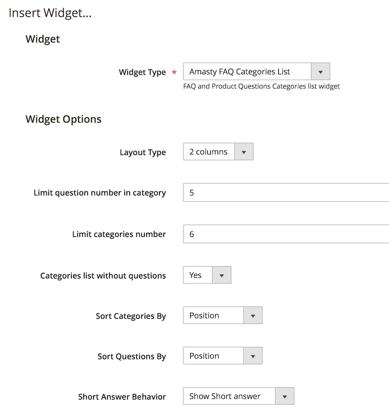This screenshot has height=415, width=389.
Task: Click the Show Short answer select field
Action: click(x=239, y=396)
